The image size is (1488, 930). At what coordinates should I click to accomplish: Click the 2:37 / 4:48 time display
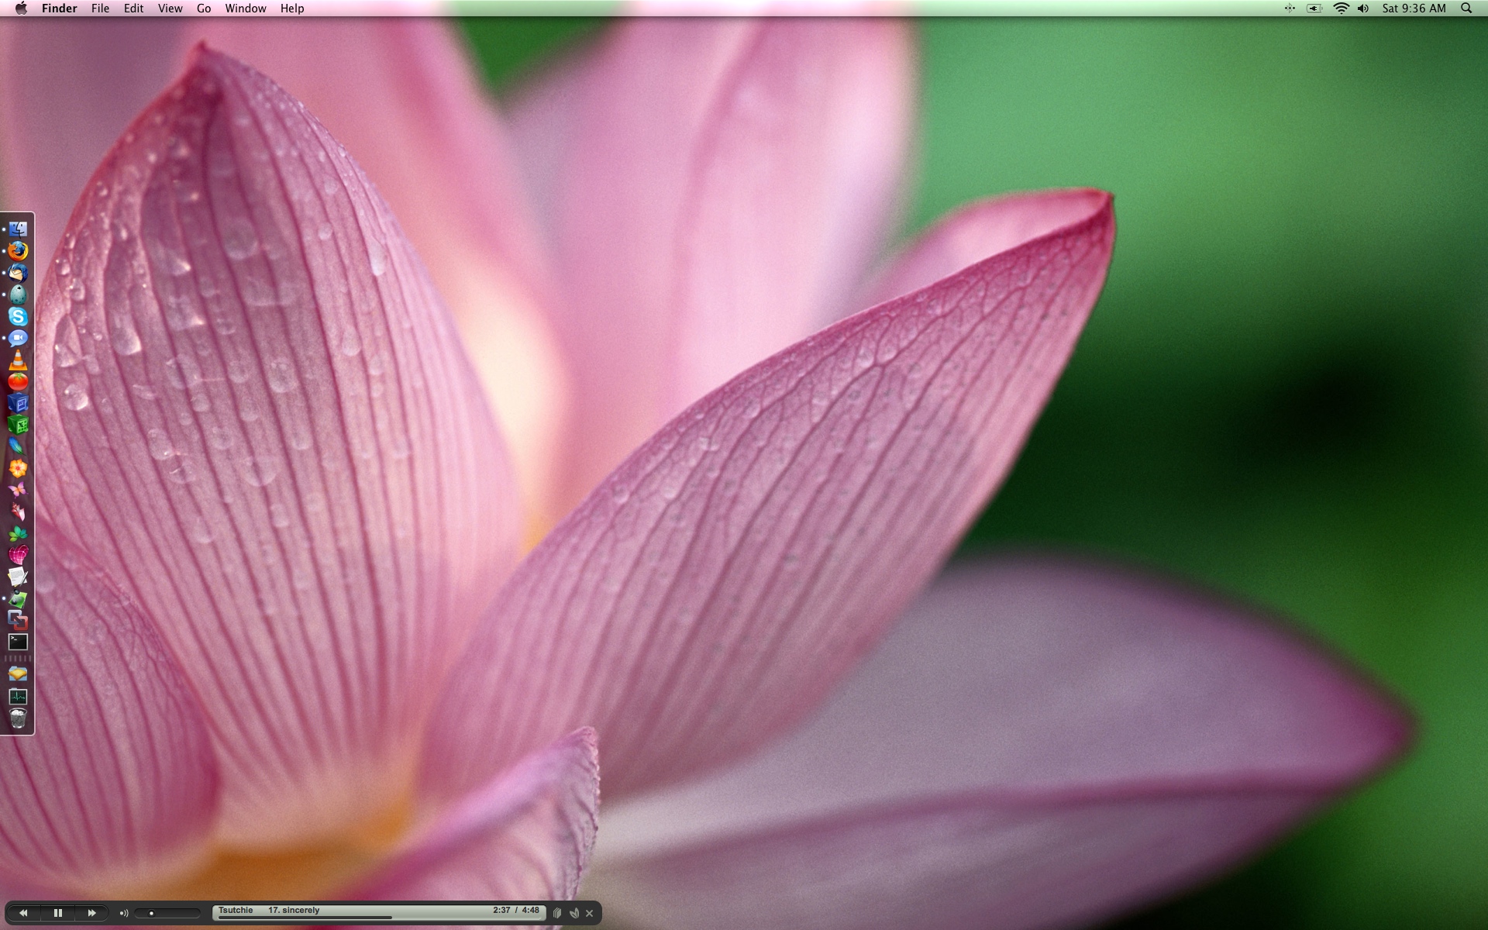(516, 910)
